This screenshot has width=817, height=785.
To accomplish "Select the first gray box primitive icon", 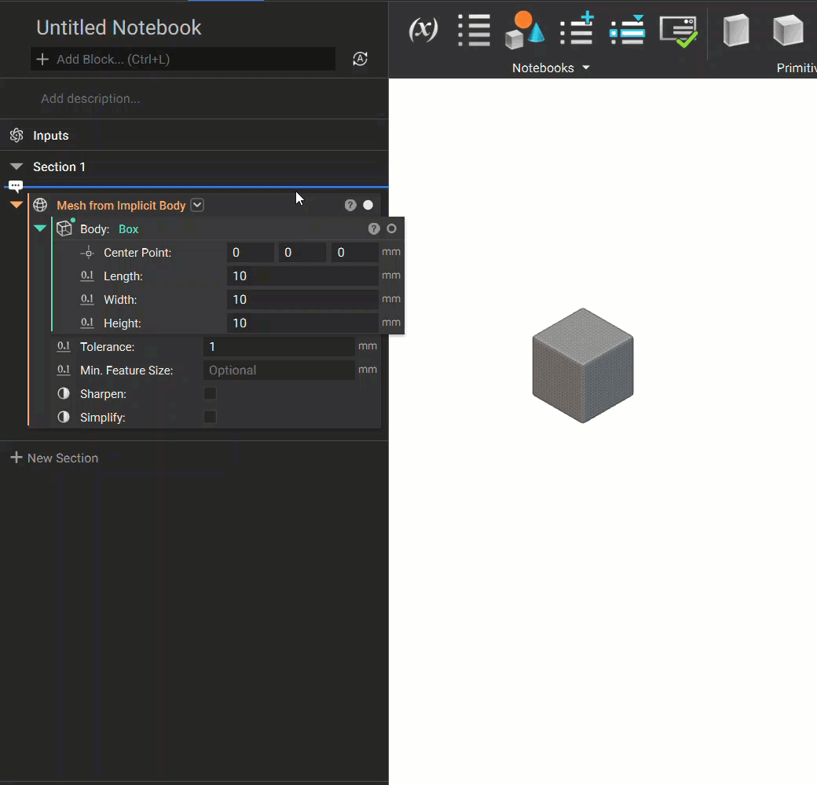I will click(736, 30).
